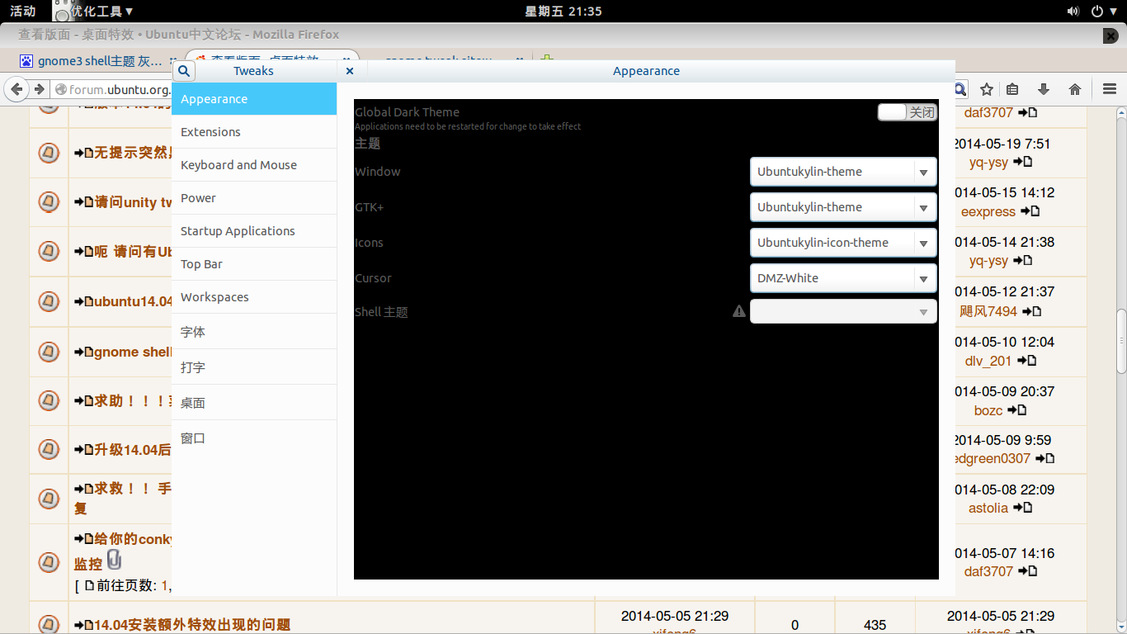Click the paperclip attachment icon in conky topic
This screenshot has width=1127, height=634.
115,559
